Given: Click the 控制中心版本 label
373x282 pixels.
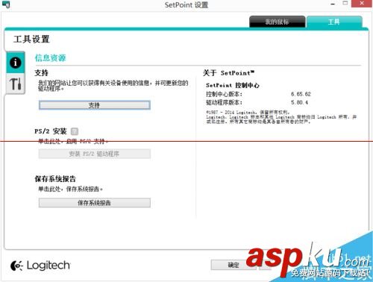Looking at the screenshot, I should (224, 94).
